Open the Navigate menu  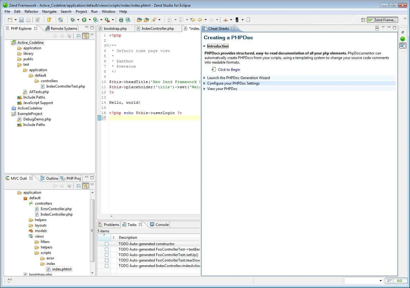[49, 12]
